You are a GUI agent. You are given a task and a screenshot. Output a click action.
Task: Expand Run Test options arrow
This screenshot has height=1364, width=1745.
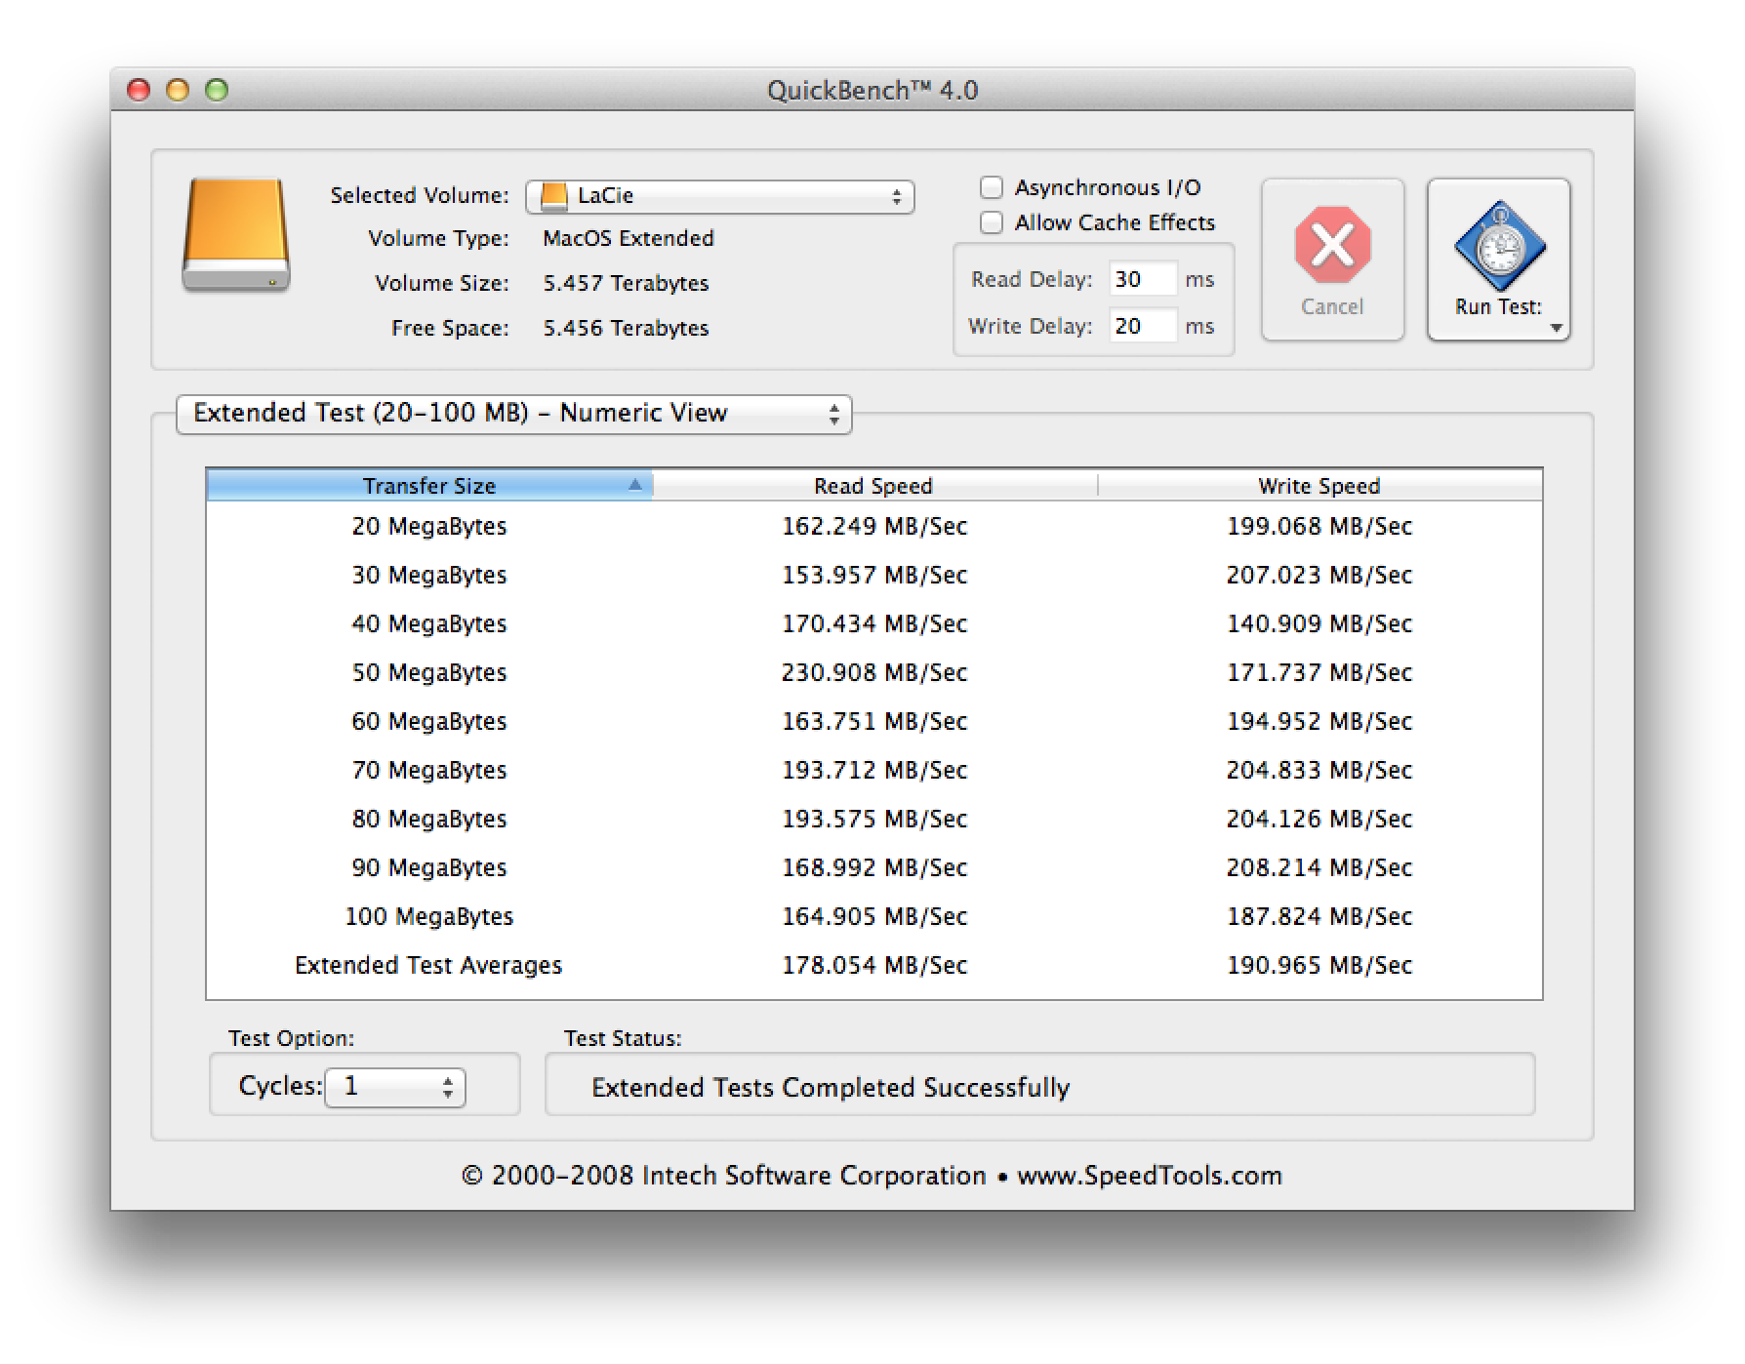[1557, 329]
